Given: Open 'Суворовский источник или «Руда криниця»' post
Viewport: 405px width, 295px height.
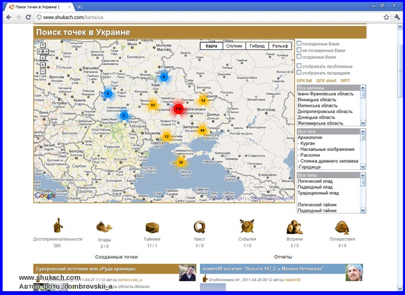Looking at the screenshot, I should pyautogui.click(x=85, y=268).
